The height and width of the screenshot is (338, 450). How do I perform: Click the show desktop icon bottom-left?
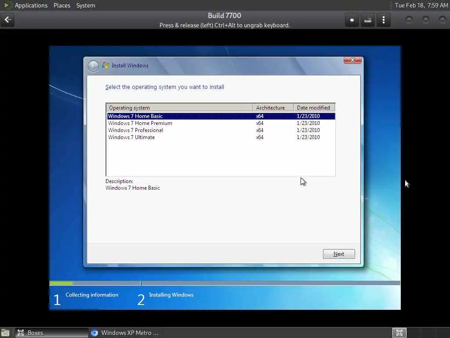coord(5,333)
